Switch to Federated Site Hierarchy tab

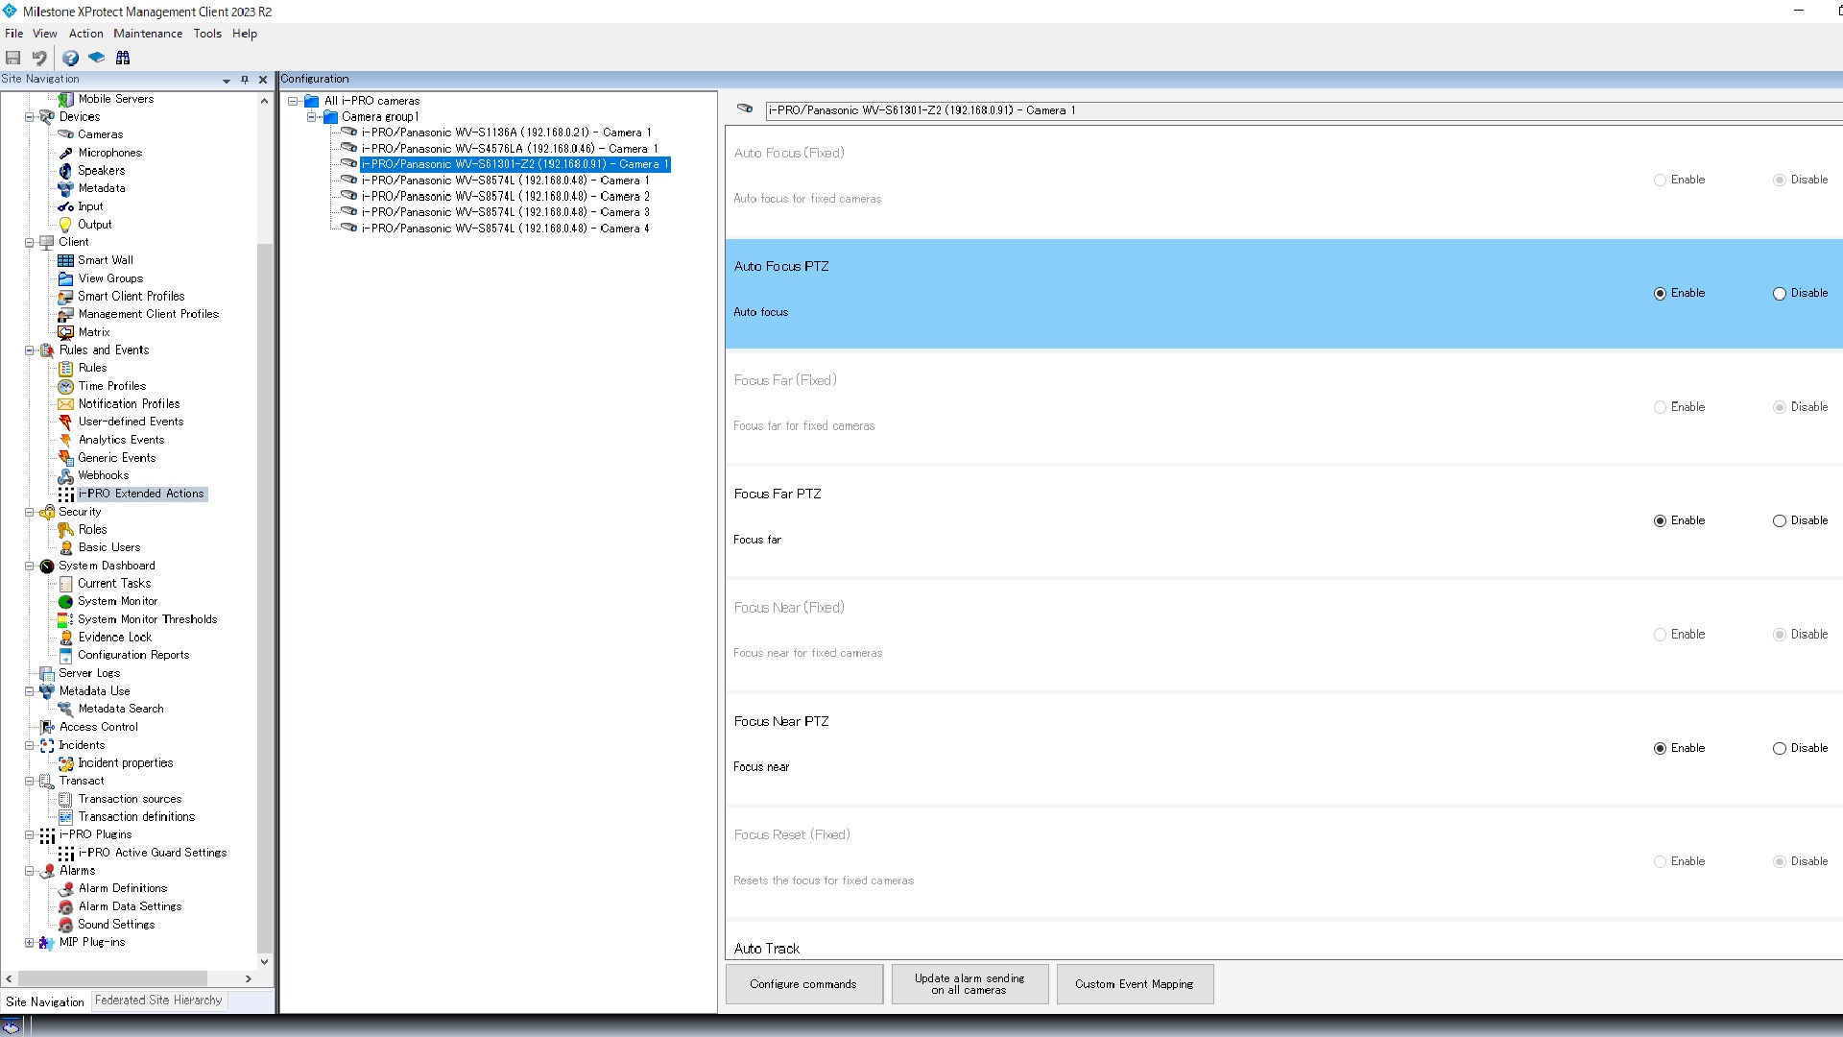point(158,1001)
